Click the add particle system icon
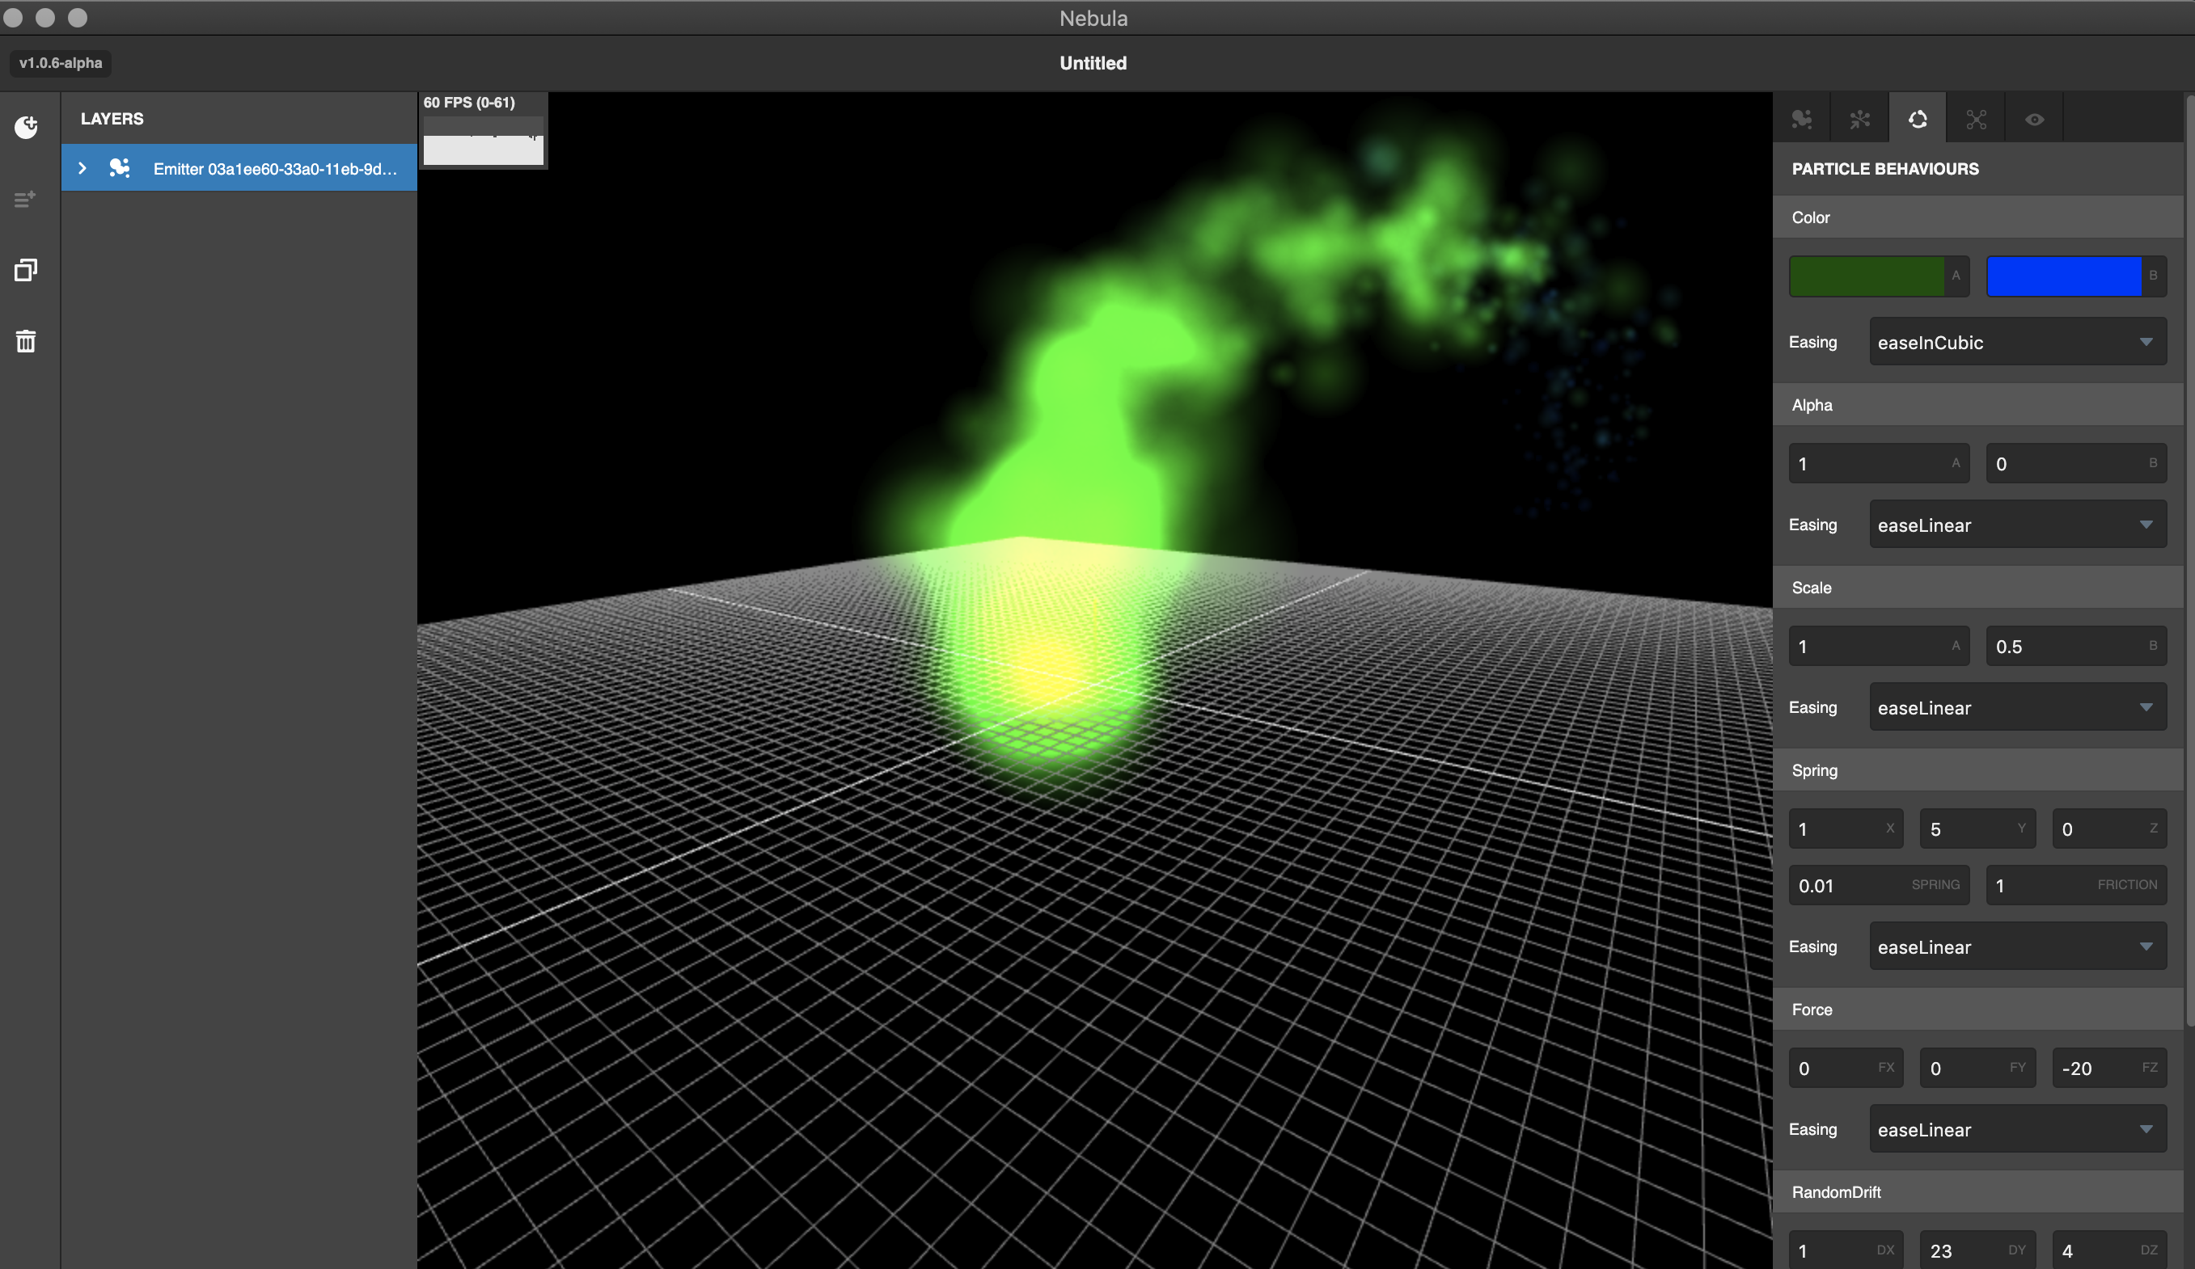 26,127
